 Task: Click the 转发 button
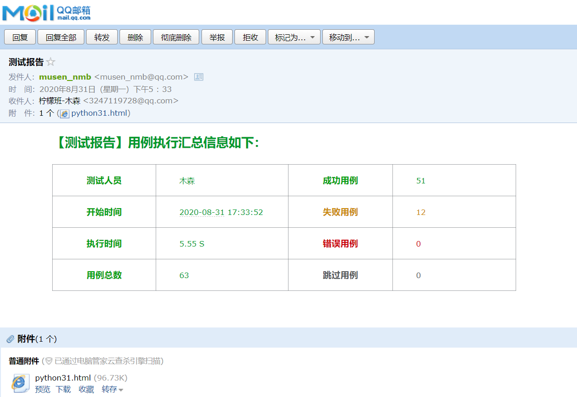(x=102, y=38)
